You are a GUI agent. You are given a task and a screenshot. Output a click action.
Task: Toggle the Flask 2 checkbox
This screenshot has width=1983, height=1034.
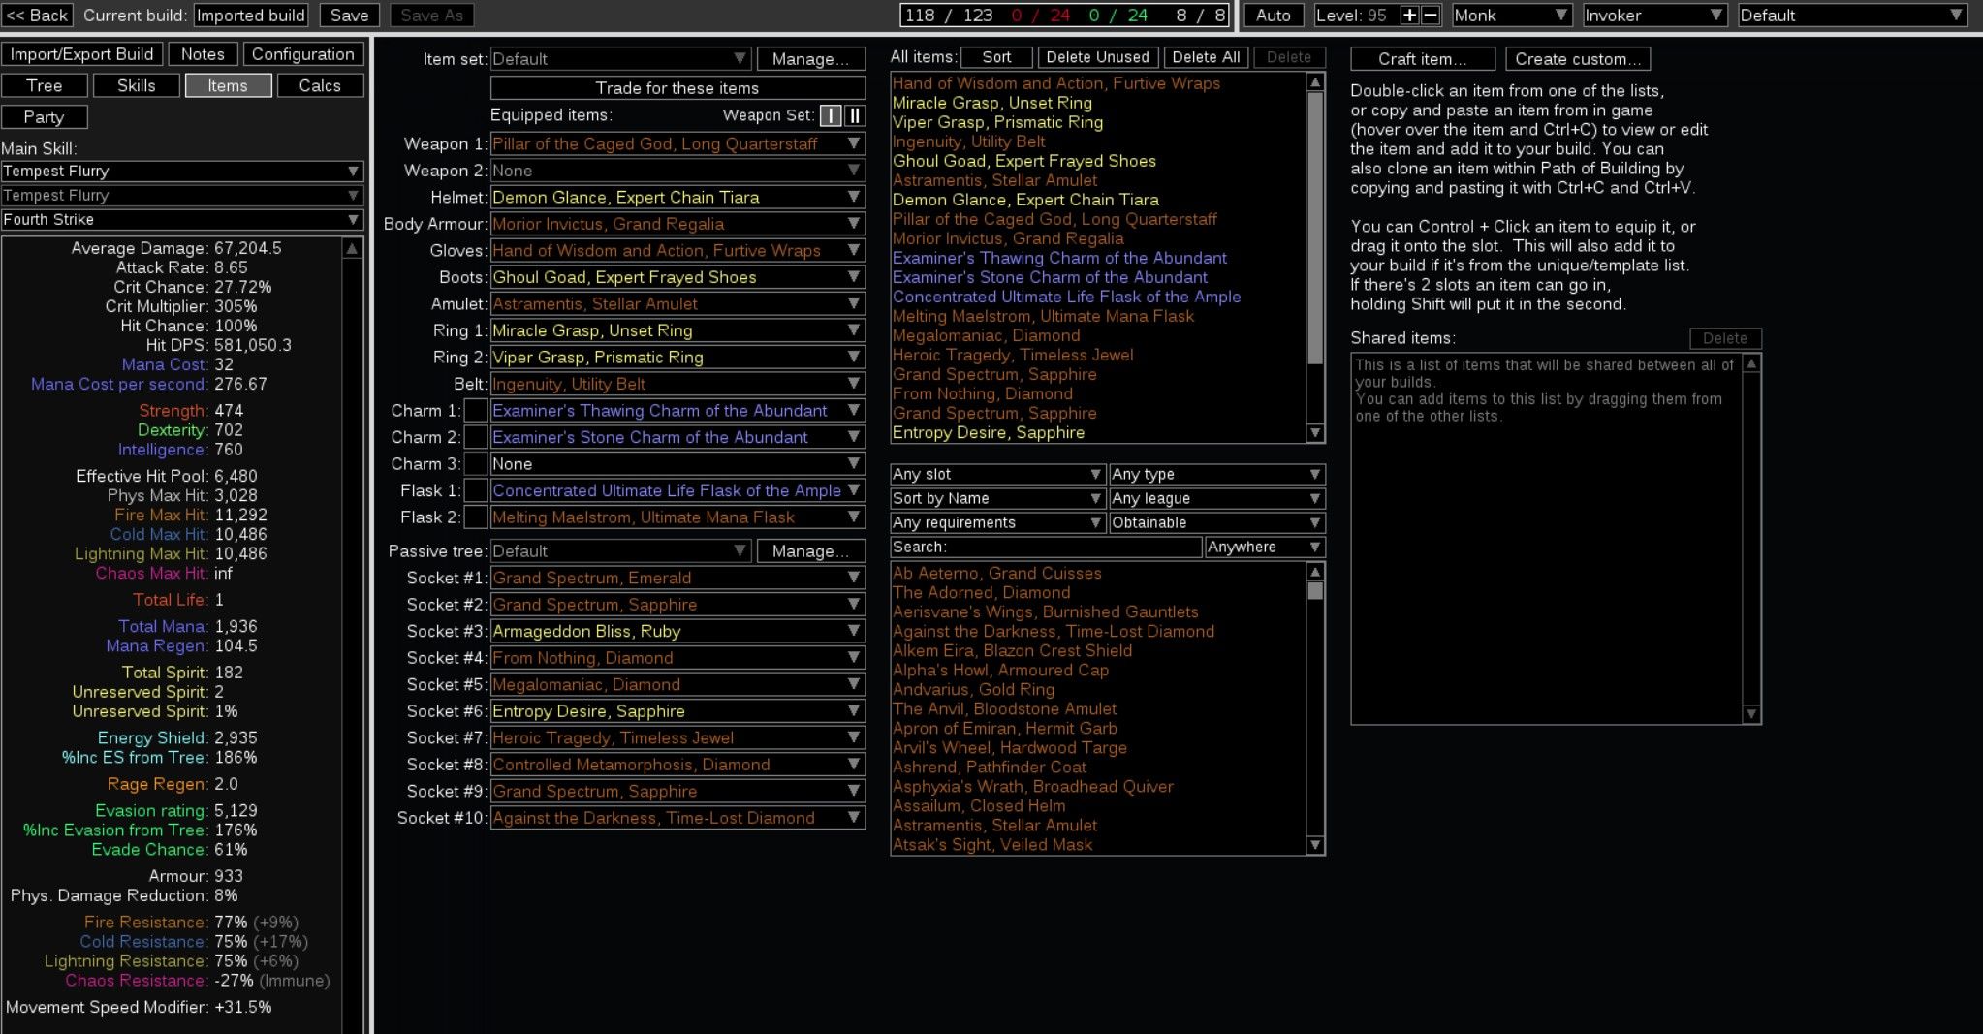476,517
